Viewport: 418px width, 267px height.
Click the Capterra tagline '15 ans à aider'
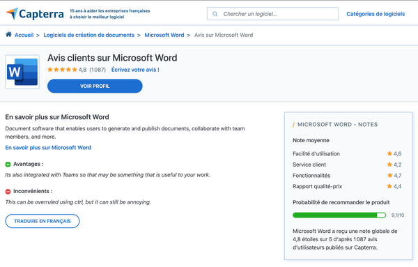pos(110,14)
